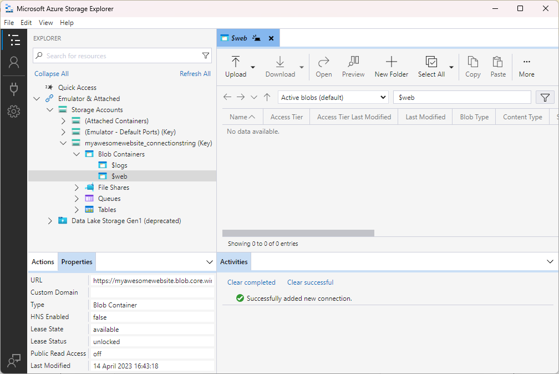The height and width of the screenshot is (374, 559).
Task: Open Account Management person icon
Action: tap(14, 63)
